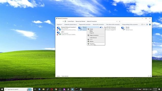Open Opera browser from the taskbar

(52, 89)
